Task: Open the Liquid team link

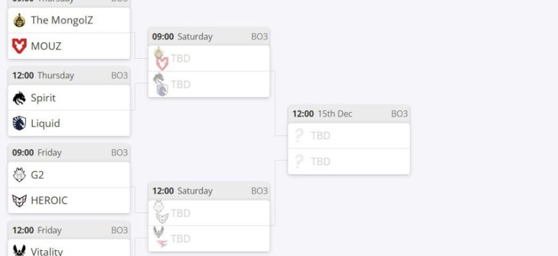Action: (x=44, y=123)
